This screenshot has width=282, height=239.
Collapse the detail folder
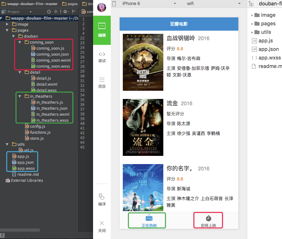(20, 72)
